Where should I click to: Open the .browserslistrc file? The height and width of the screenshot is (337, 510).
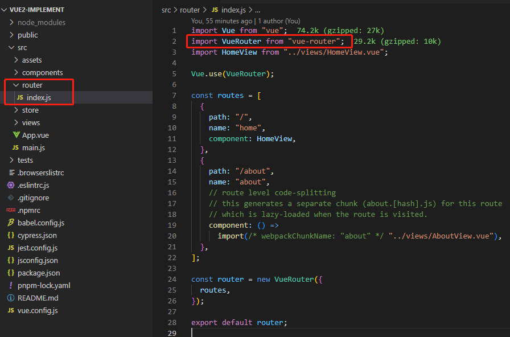(76, 172)
